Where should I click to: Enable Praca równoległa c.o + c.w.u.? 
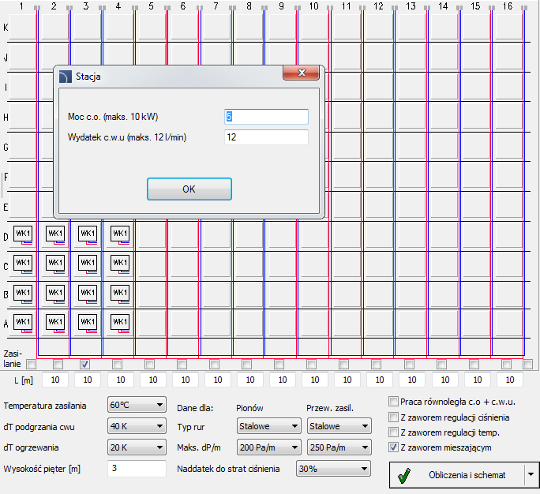[x=393, y=402]
